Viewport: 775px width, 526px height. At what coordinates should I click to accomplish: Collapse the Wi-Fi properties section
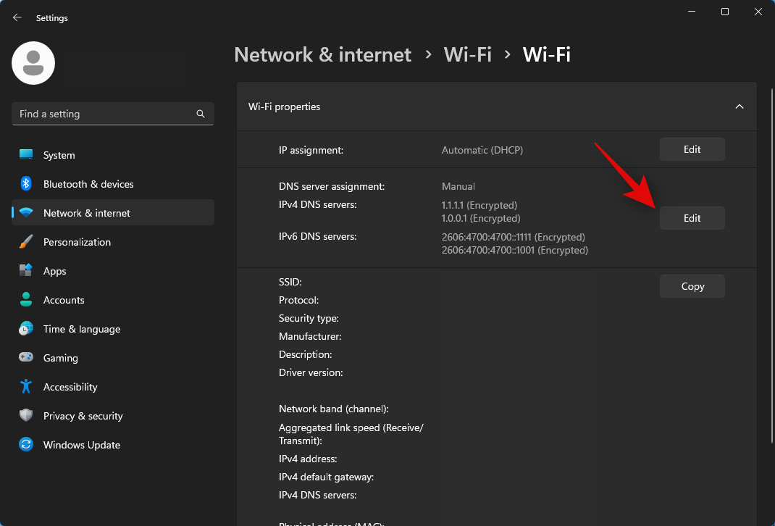coord(740,107)
